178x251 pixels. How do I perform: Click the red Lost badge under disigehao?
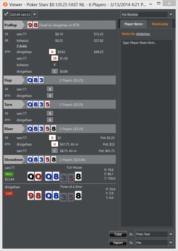(x=9, y=193)
